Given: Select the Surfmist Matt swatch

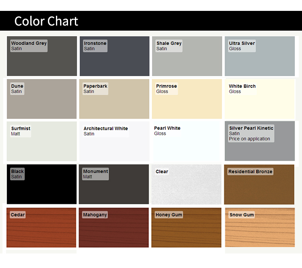Looking at the screenshot, I should [x=41, y=141].
